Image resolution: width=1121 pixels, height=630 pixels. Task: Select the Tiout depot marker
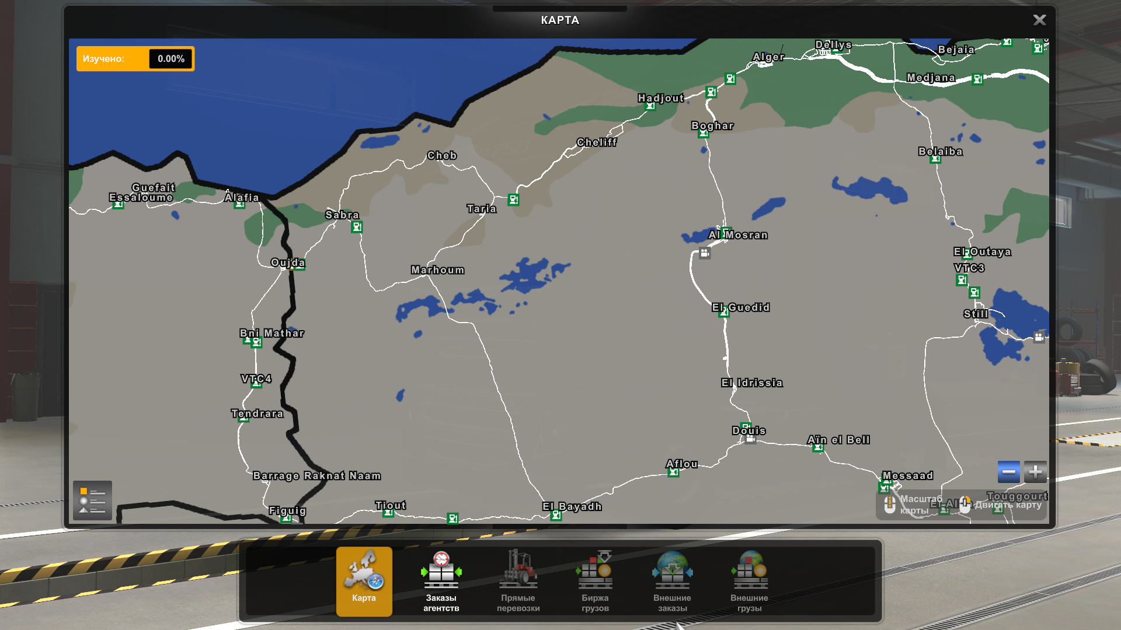pos(388,513)
